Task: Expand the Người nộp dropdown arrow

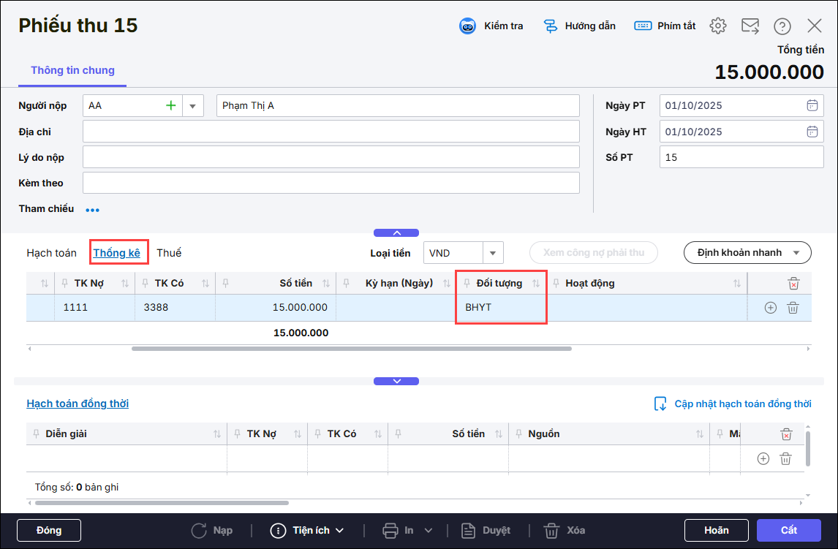Action: [192, 106]
